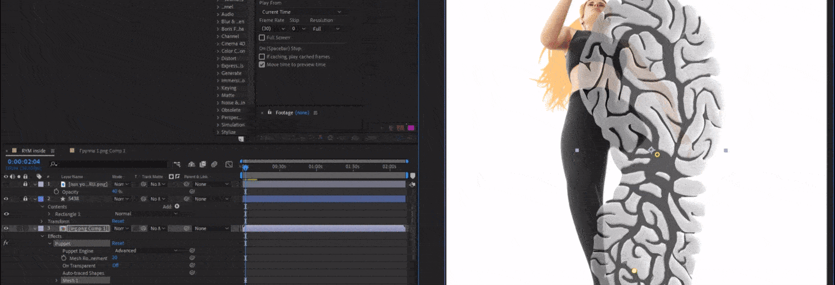Viewport: 835px width, 285px height.
Task: Switch to the RYM inside timeline tab
Action: [x=34, y=151]
